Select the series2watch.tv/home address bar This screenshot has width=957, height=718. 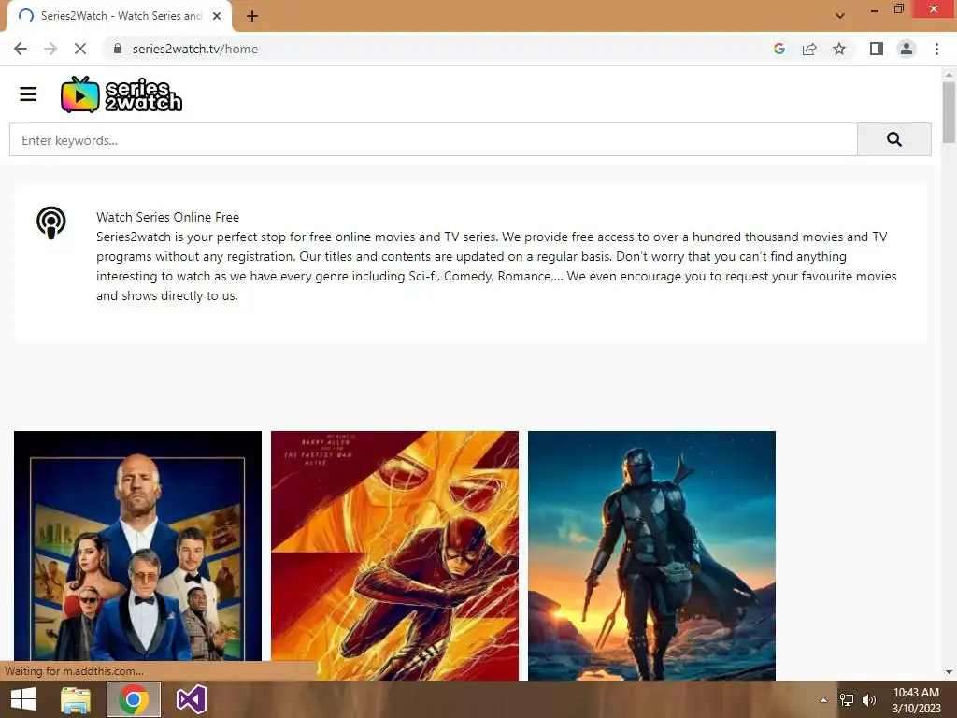coord(195,49)
